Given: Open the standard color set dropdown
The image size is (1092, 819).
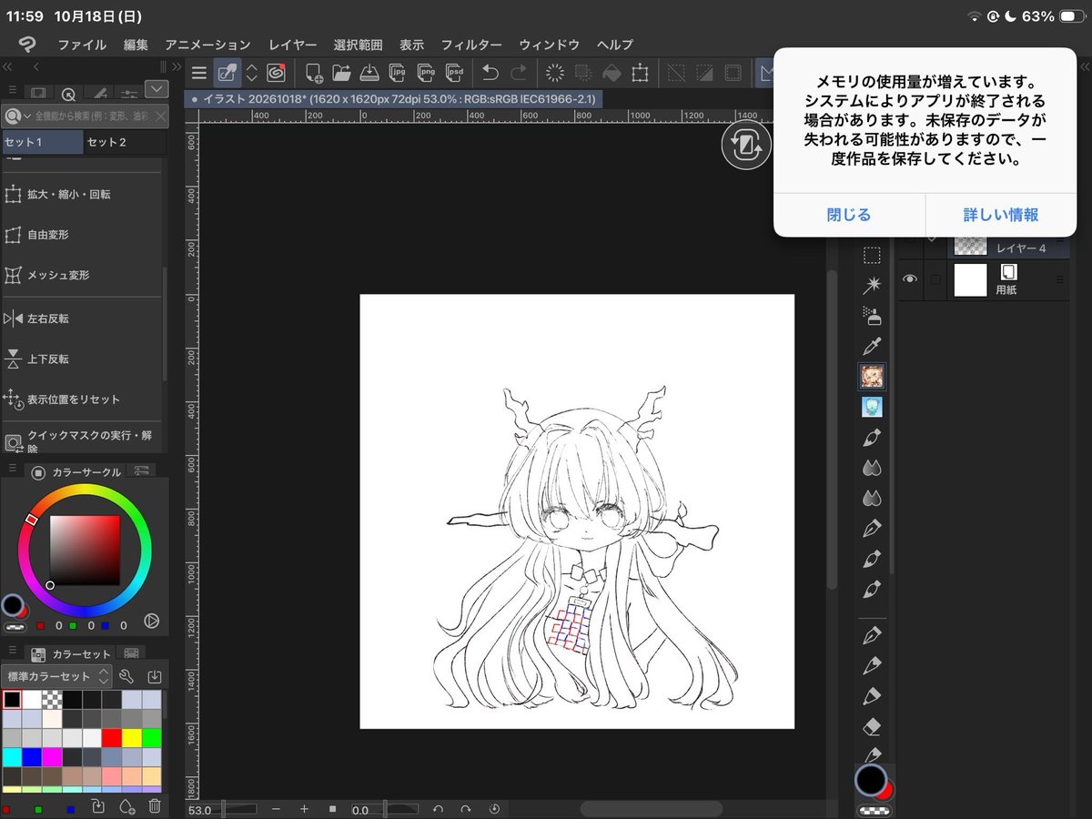Looking at the screenshot, I should [56, 676].
